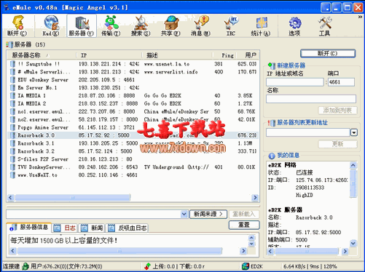Click the ED2K globe icon in status bar
This screenshot has width=365, height=272.
(x=246, y=266)
